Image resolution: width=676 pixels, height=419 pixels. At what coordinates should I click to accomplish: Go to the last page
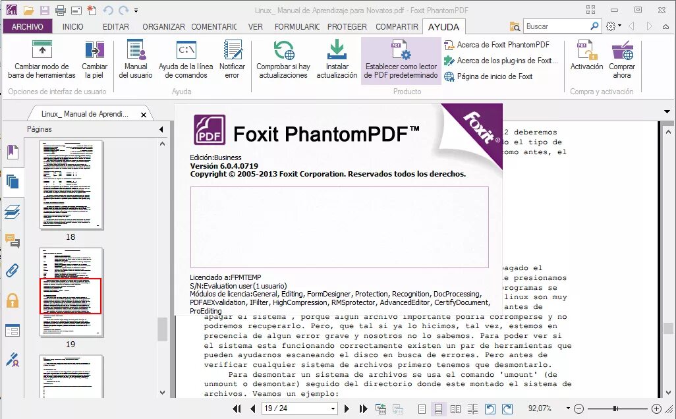pos(364,408)
